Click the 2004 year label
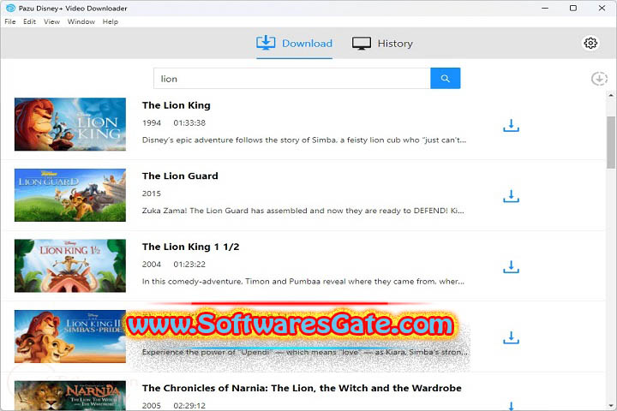 pyautogui.click(x=152, y=265)
